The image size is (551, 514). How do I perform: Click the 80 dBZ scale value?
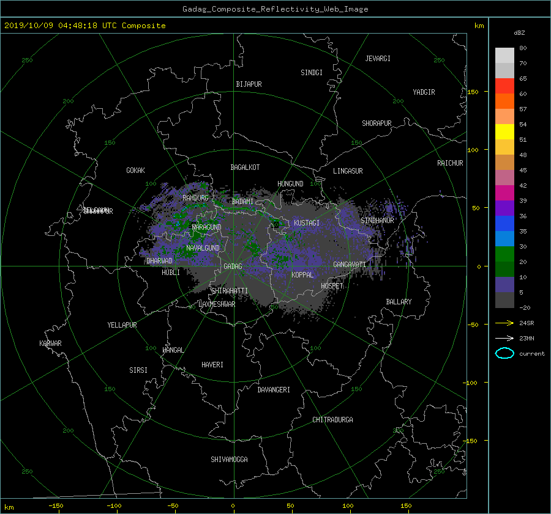click(x=523, y=48)
